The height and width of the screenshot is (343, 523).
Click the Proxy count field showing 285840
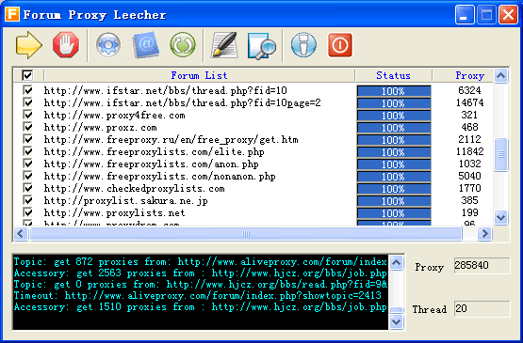click(x=482, y=266)
